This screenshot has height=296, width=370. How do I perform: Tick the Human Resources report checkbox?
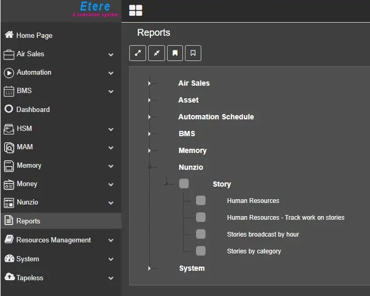201,201
